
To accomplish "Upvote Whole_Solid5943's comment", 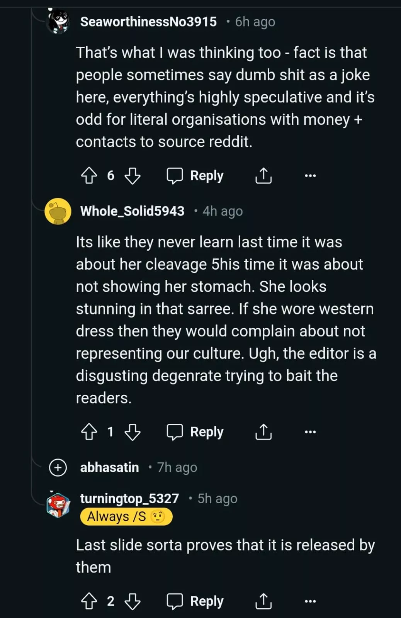I will coord(89,432).
